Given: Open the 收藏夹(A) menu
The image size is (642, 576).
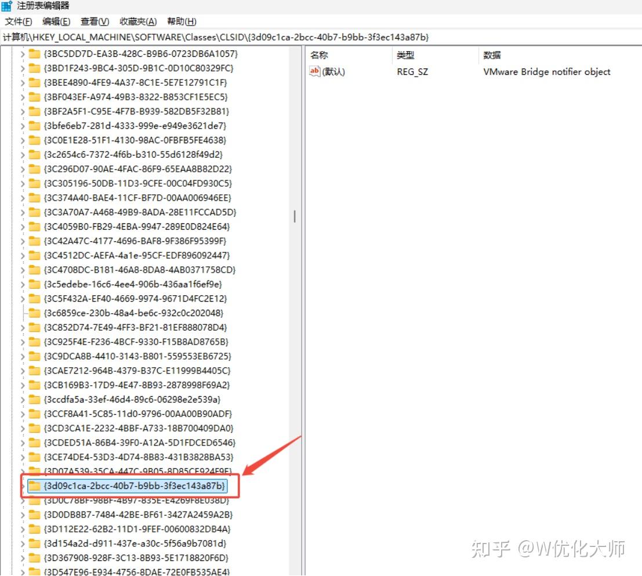Looking at the screenshot, I should coord(138,21).
